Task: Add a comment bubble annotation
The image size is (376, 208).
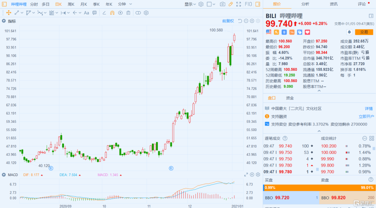Action: click(95, 13)
